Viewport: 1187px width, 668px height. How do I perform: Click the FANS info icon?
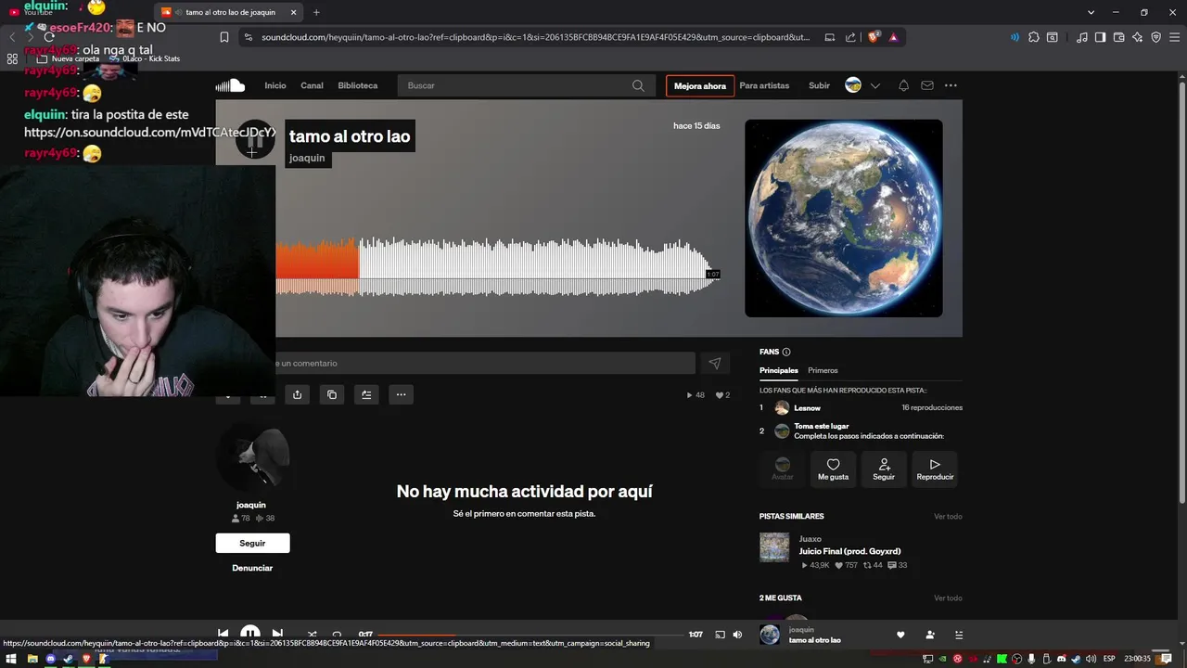[786, 352]
